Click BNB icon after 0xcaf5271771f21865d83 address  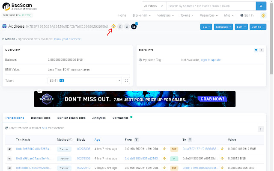click(223, 149)
